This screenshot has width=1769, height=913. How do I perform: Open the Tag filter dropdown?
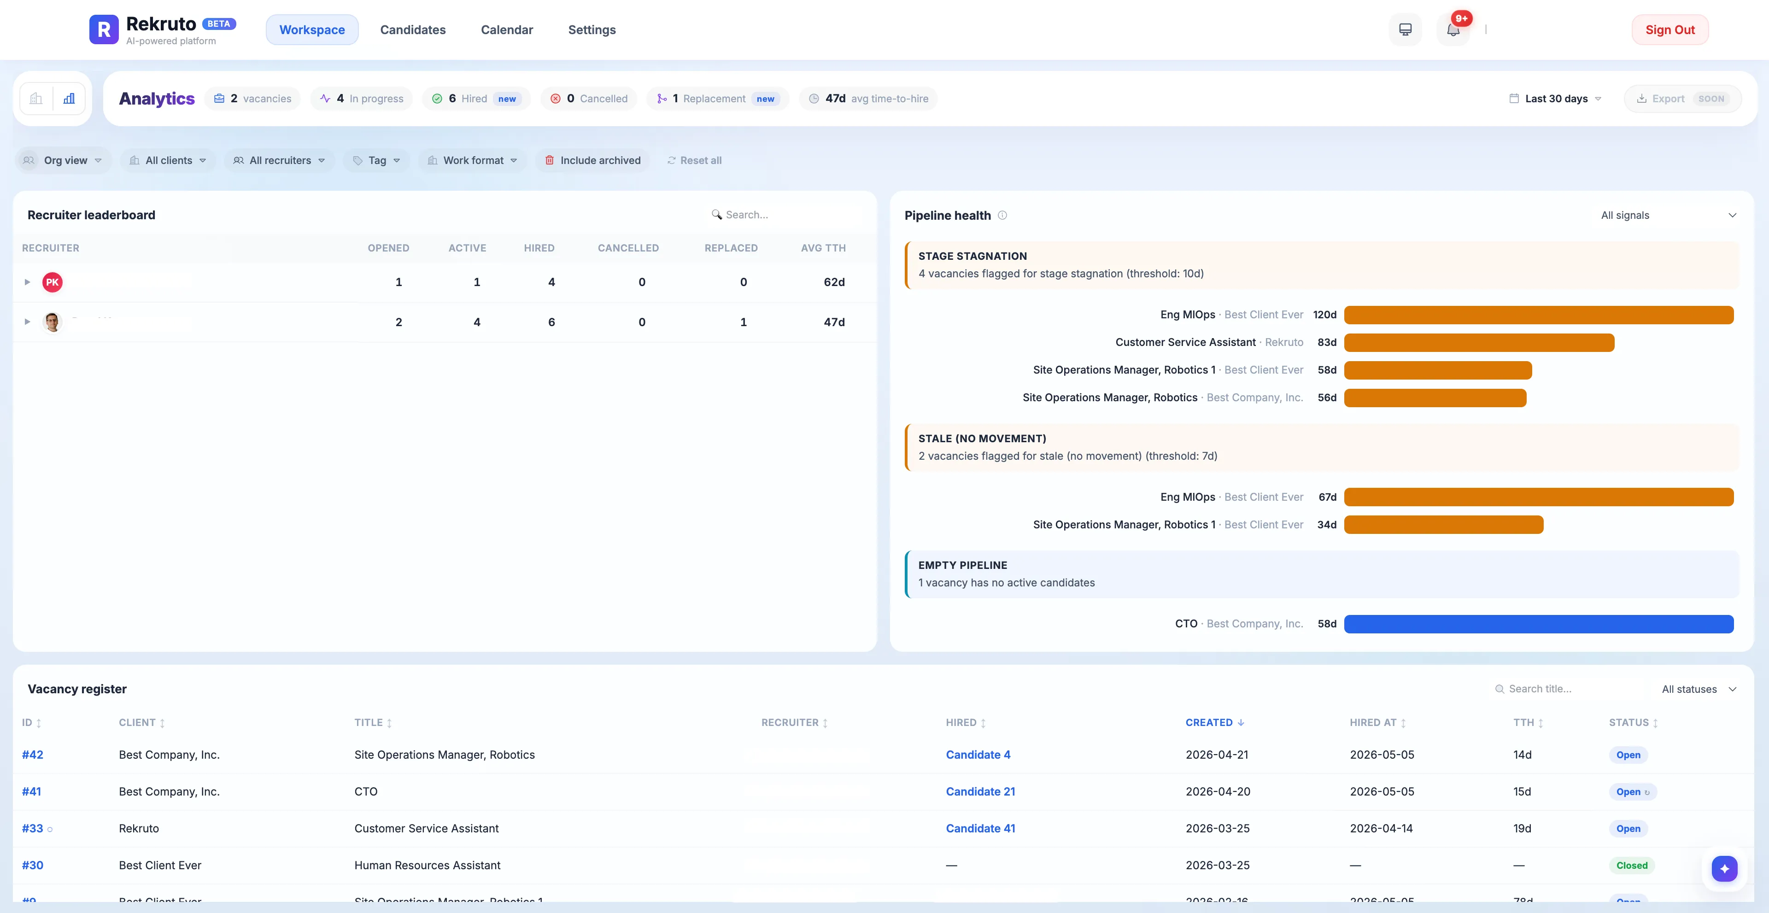point(377,161)
